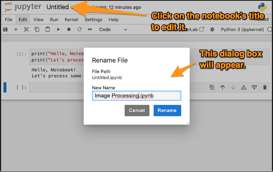Open the Kernel menu
This screenshot has width=273, height=172.
(x=71, y=20)
